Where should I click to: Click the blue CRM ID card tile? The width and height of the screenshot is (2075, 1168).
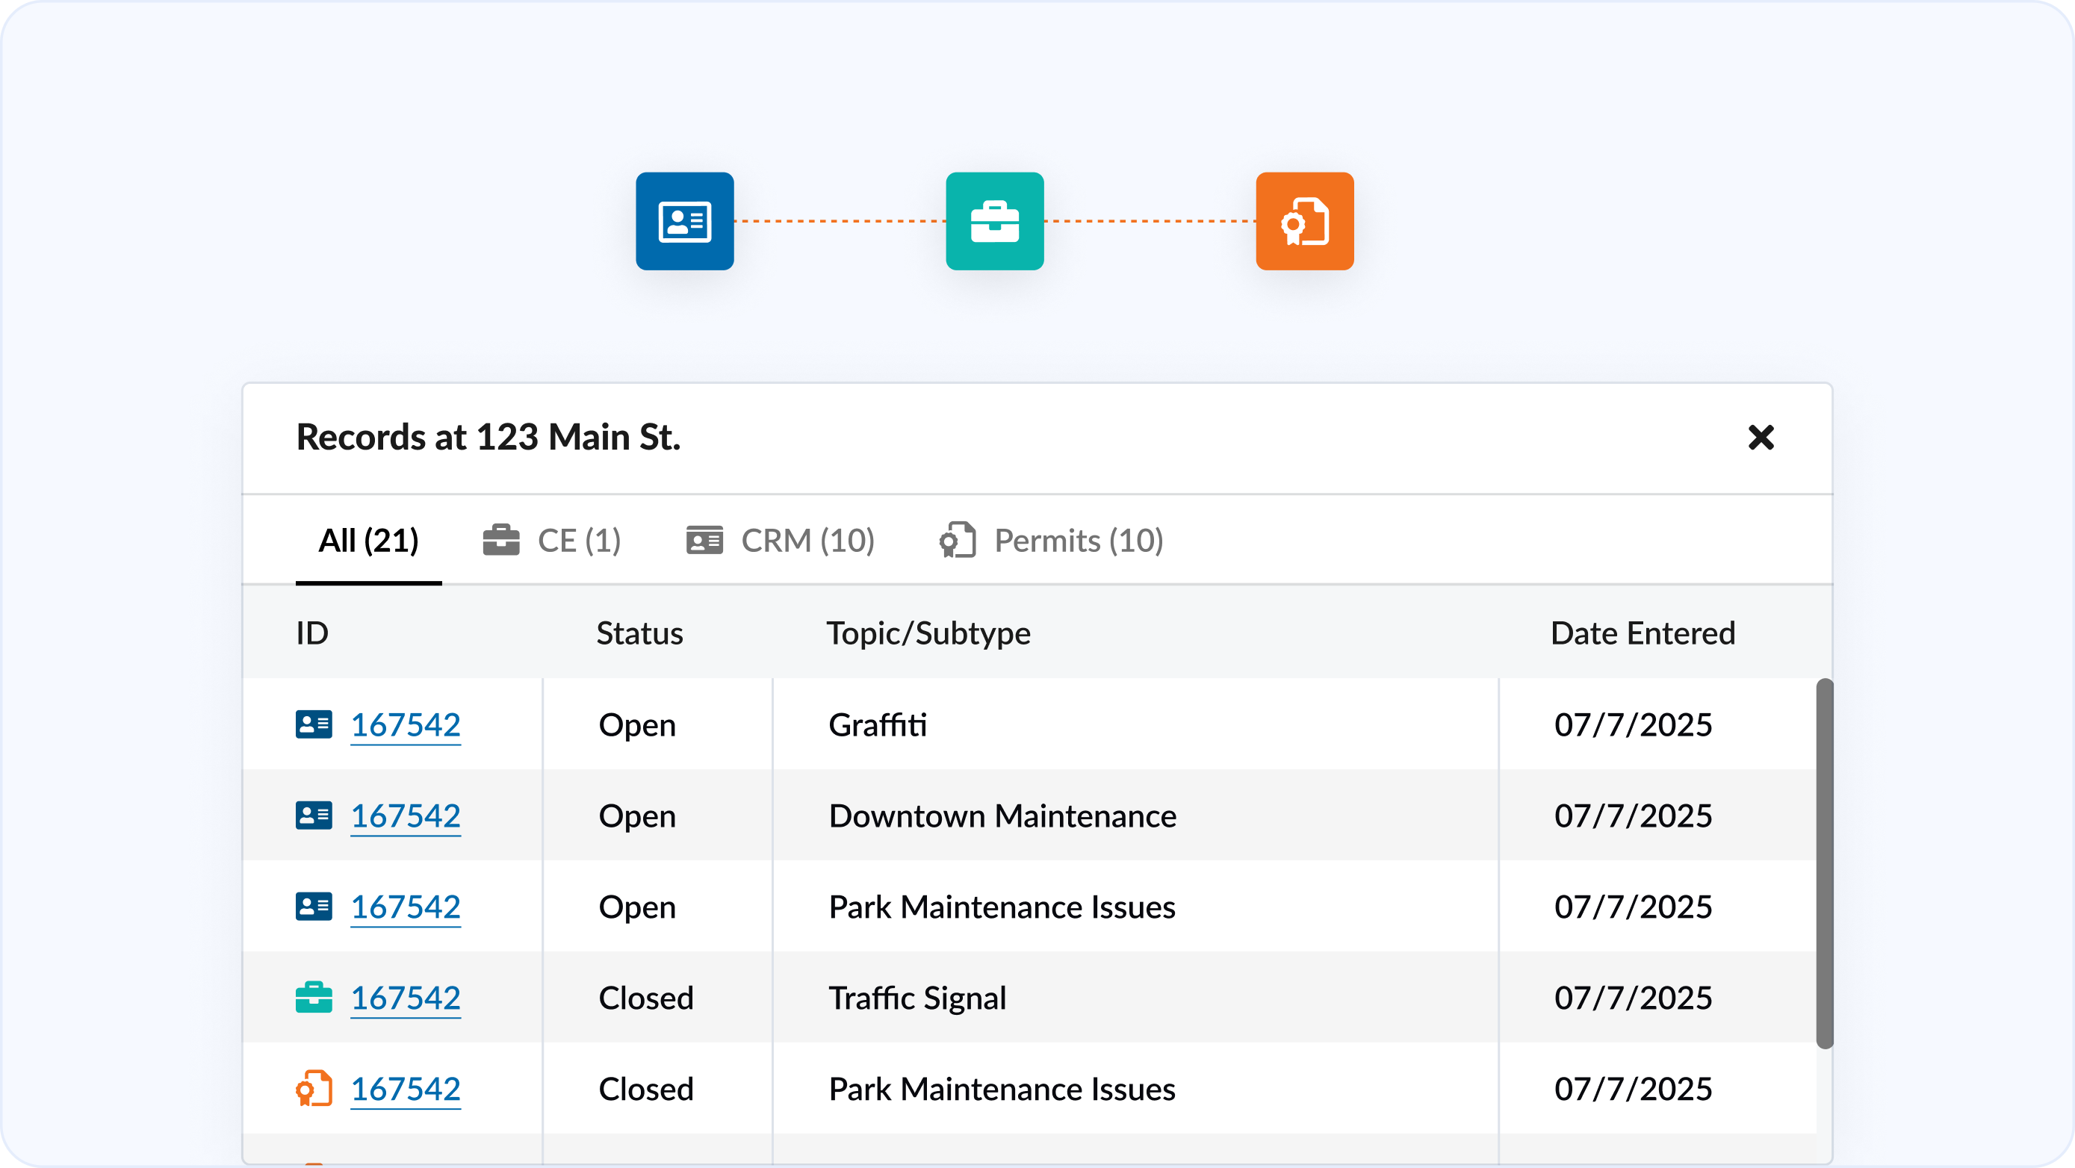(x=685, y=221)
